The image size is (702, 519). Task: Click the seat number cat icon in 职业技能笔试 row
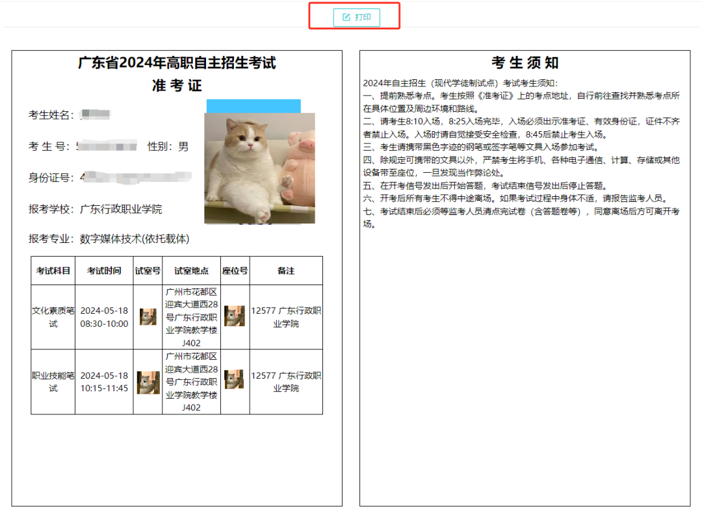click(x=234, y=379)
